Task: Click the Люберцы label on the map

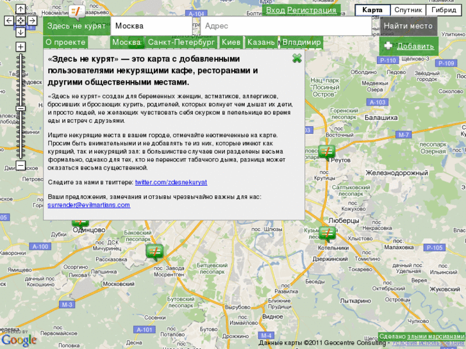Action: (344, 221)
